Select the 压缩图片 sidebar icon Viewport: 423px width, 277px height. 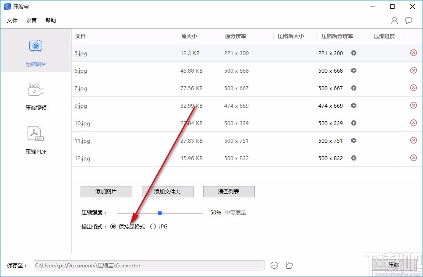point(35,46)
